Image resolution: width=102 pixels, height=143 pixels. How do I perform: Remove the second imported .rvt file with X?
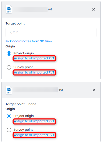tap(93, 90)
